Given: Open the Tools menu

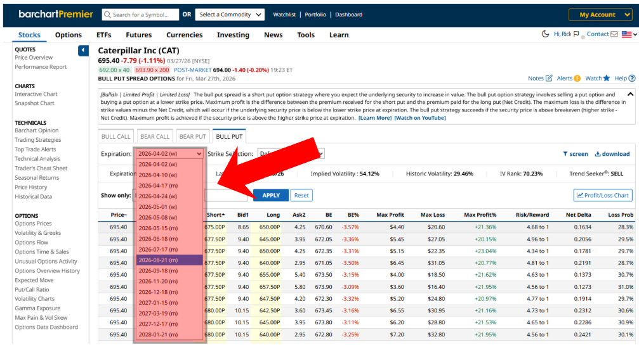Looking at the screenshot, I should 306,35.
